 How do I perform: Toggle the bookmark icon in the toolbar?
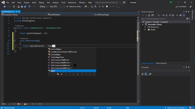(x=107, y=7)
